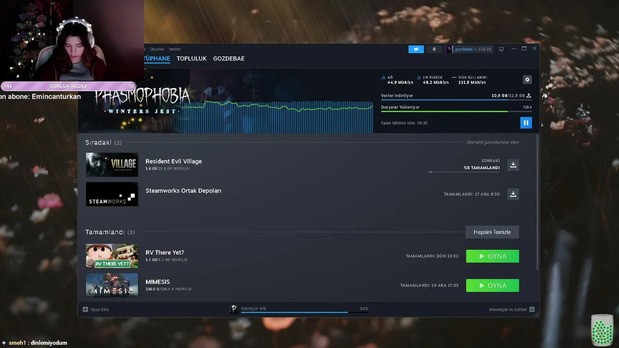Click EN YÜKSEK peak speed indicator
Image resolution: width=619 pixels, height=348 pixels.
coord(432,80)
